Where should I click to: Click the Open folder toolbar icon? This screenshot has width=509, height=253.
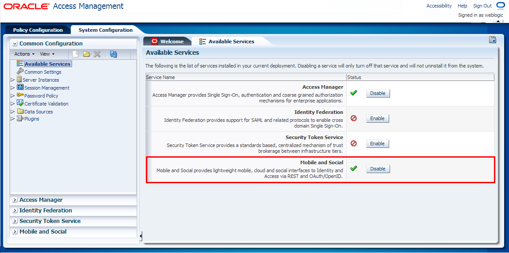click(x=86, y=54)
